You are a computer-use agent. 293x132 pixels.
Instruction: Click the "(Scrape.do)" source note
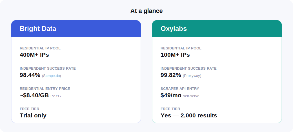click(51, 76)
